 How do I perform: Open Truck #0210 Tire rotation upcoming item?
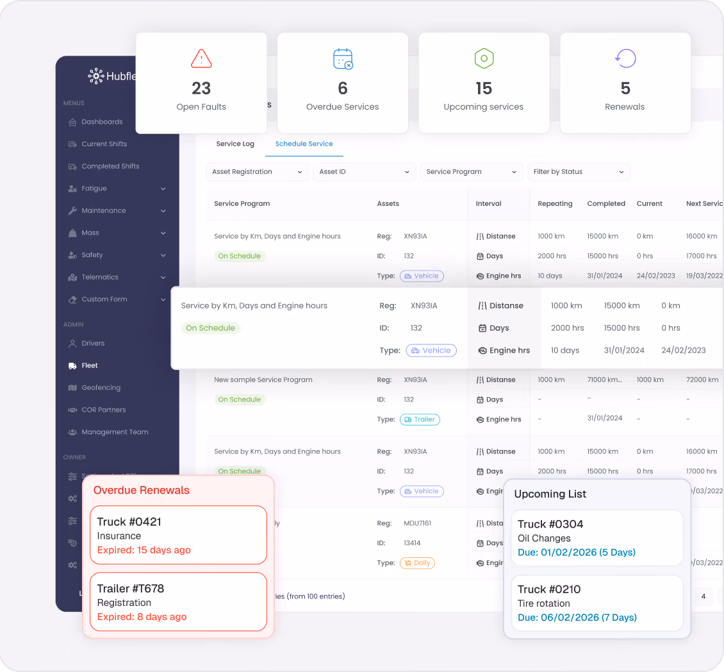click(597, 603)
